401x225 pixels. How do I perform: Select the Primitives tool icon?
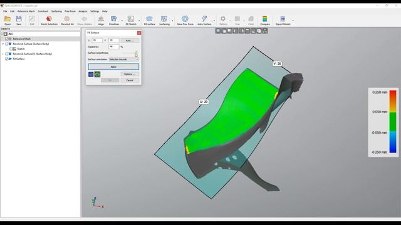113,19
